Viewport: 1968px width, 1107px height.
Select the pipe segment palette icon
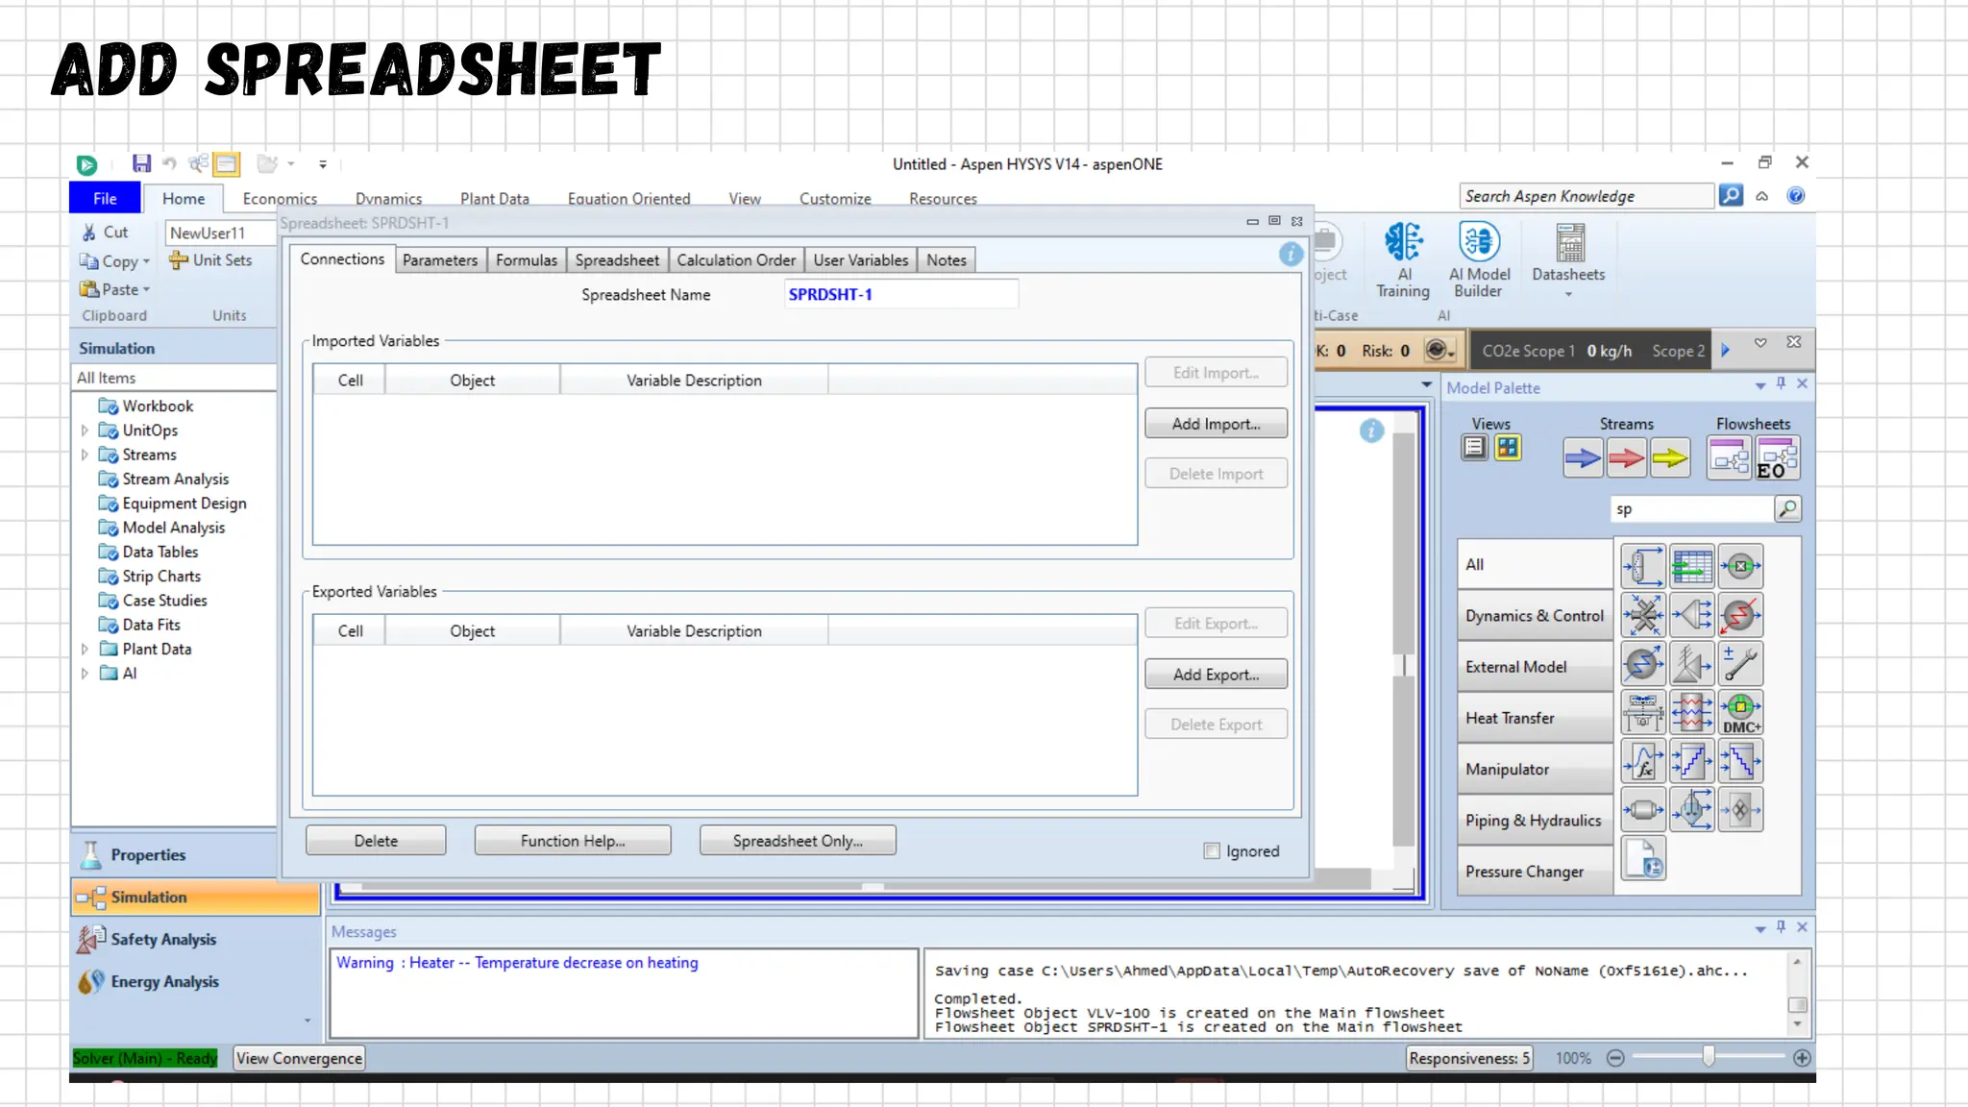pos(1643,809)
